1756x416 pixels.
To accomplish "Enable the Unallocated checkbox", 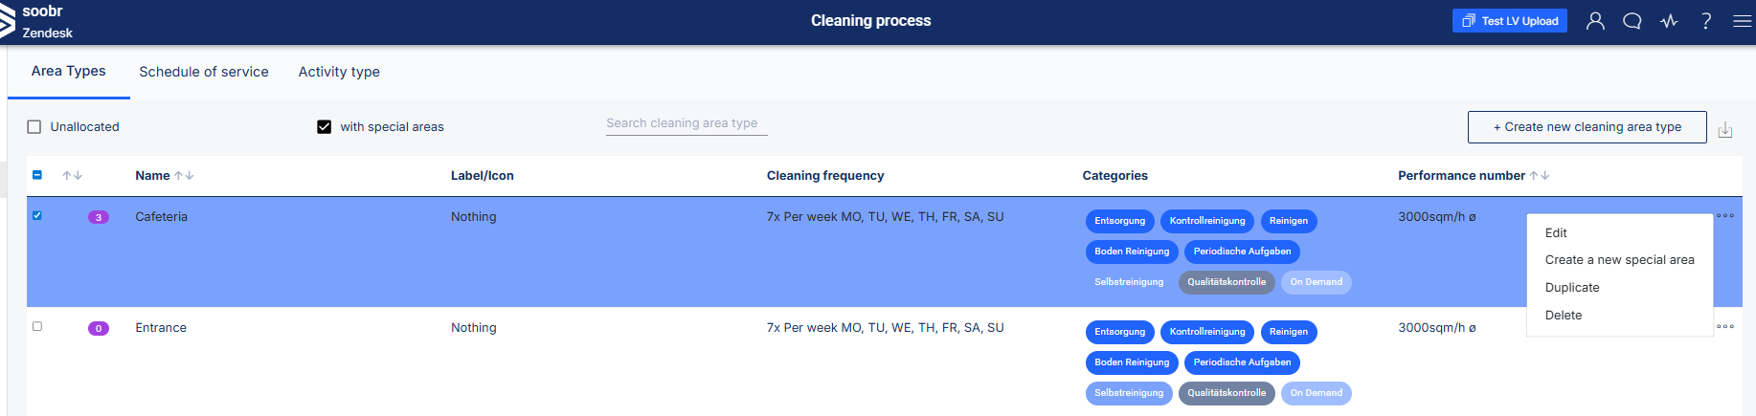I will 34,126.
